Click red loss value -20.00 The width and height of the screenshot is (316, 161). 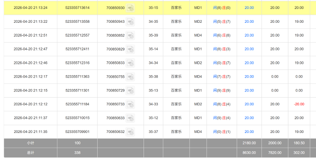click(x=299, y=104)
